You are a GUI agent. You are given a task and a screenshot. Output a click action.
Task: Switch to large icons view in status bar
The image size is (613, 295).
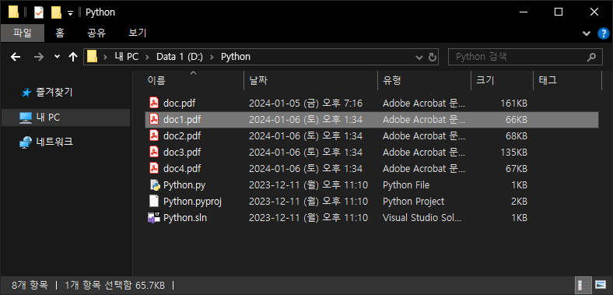(600, 284)
